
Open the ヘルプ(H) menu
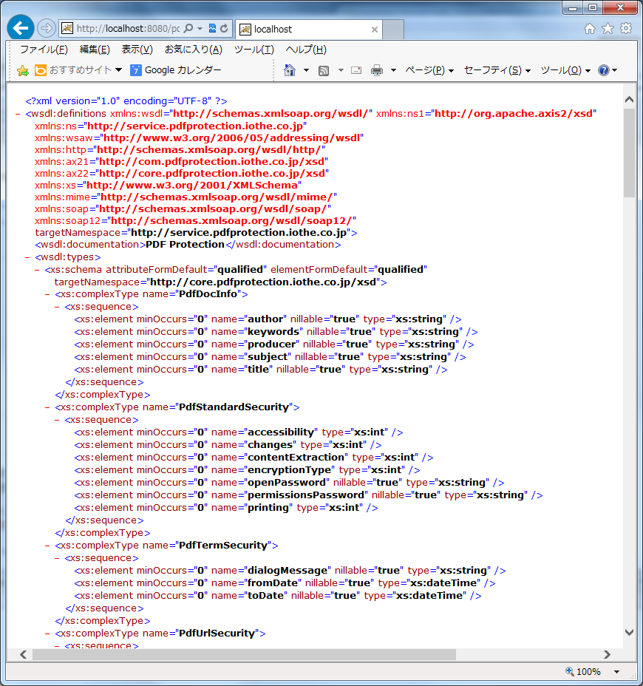[x=306, y=50]
